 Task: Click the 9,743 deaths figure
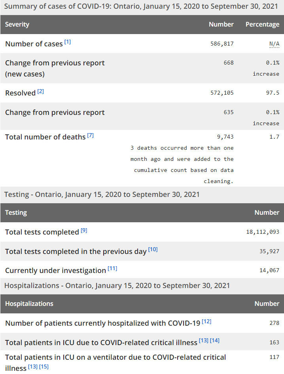pyautogui.click(x=225, y=137)
